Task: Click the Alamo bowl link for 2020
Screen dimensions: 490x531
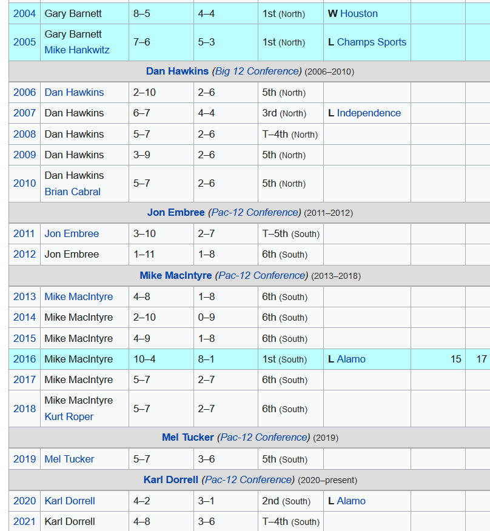Action: [351, 501]
